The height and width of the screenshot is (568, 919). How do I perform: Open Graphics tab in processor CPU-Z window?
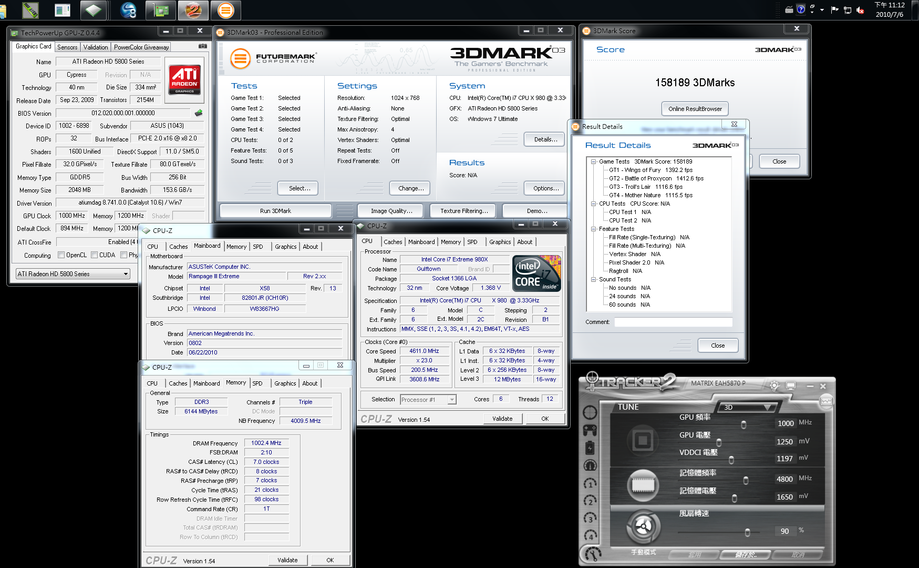tap(500, 242)
